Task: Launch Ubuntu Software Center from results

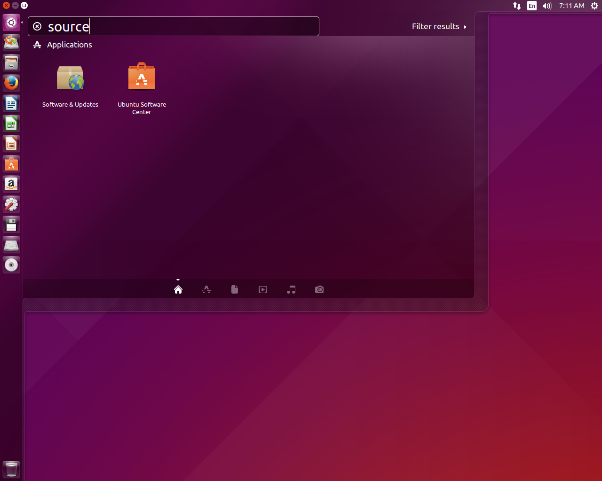Action: (x=142, y=88)
